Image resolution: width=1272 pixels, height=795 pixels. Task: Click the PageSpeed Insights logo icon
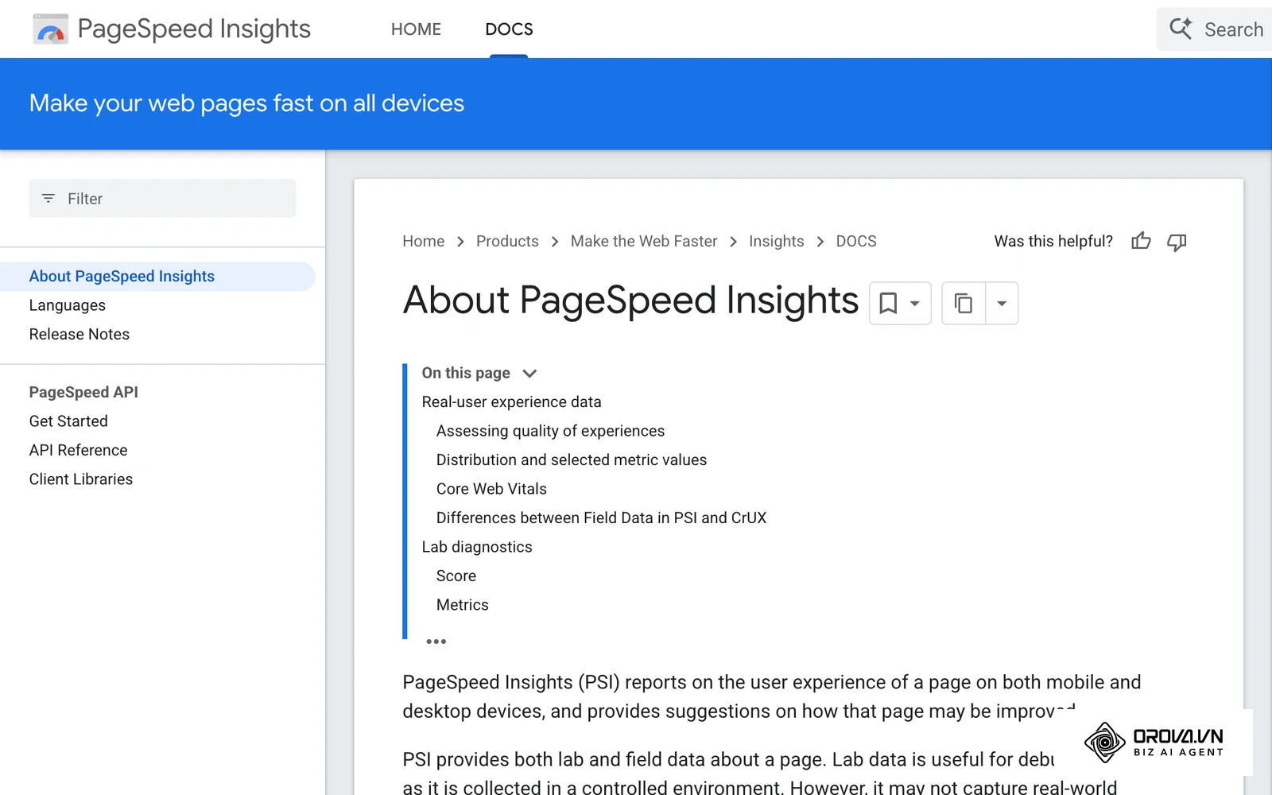pyautogui.click(x=50, y=29)
